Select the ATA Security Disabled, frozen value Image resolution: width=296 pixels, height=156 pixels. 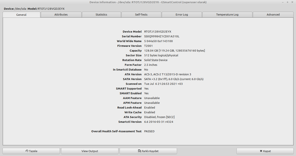coord(159,117)
